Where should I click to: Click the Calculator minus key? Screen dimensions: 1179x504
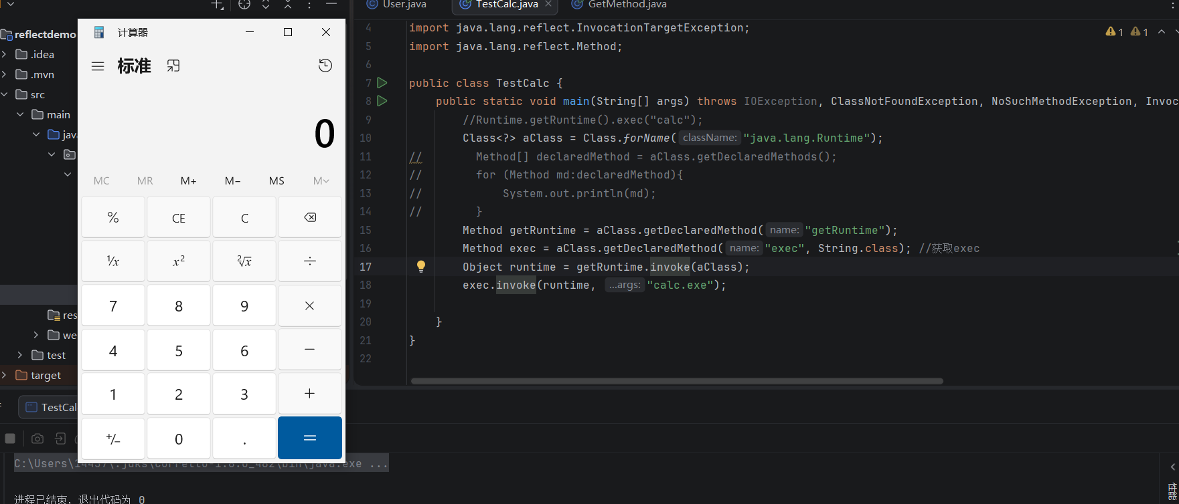[x=310, y=350]
